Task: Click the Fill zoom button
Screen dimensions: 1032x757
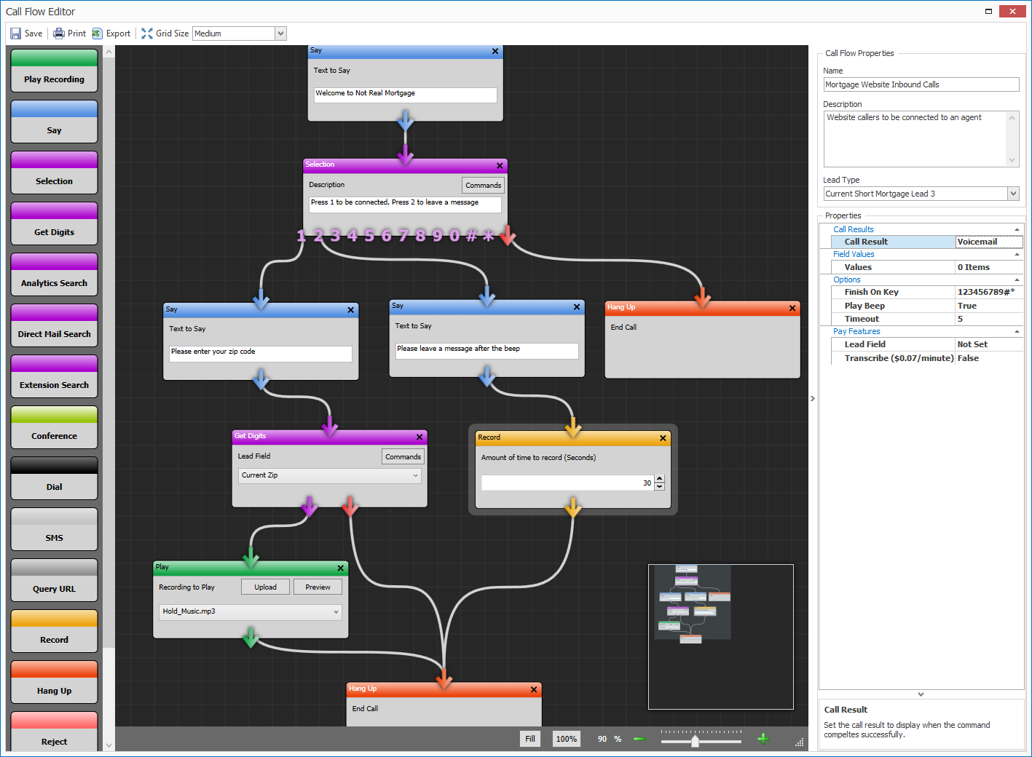Action: coord(529,738)
